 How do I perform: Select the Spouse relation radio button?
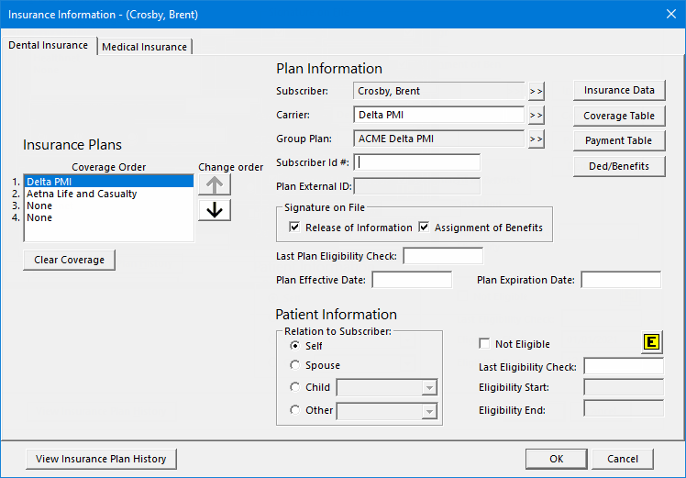click(295, 365)
